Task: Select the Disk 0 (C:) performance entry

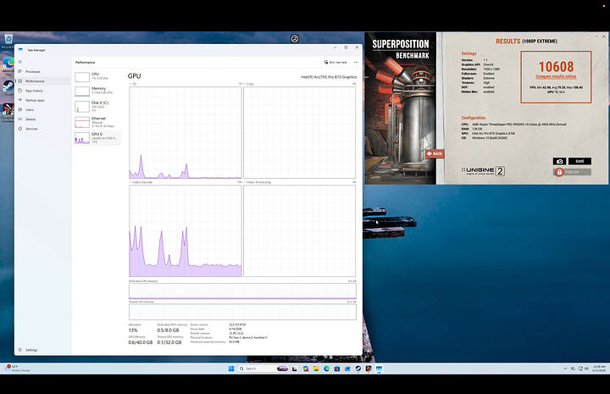Action: pos(97,107)
